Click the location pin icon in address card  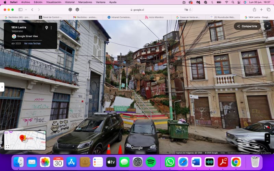tap(47, 28)
